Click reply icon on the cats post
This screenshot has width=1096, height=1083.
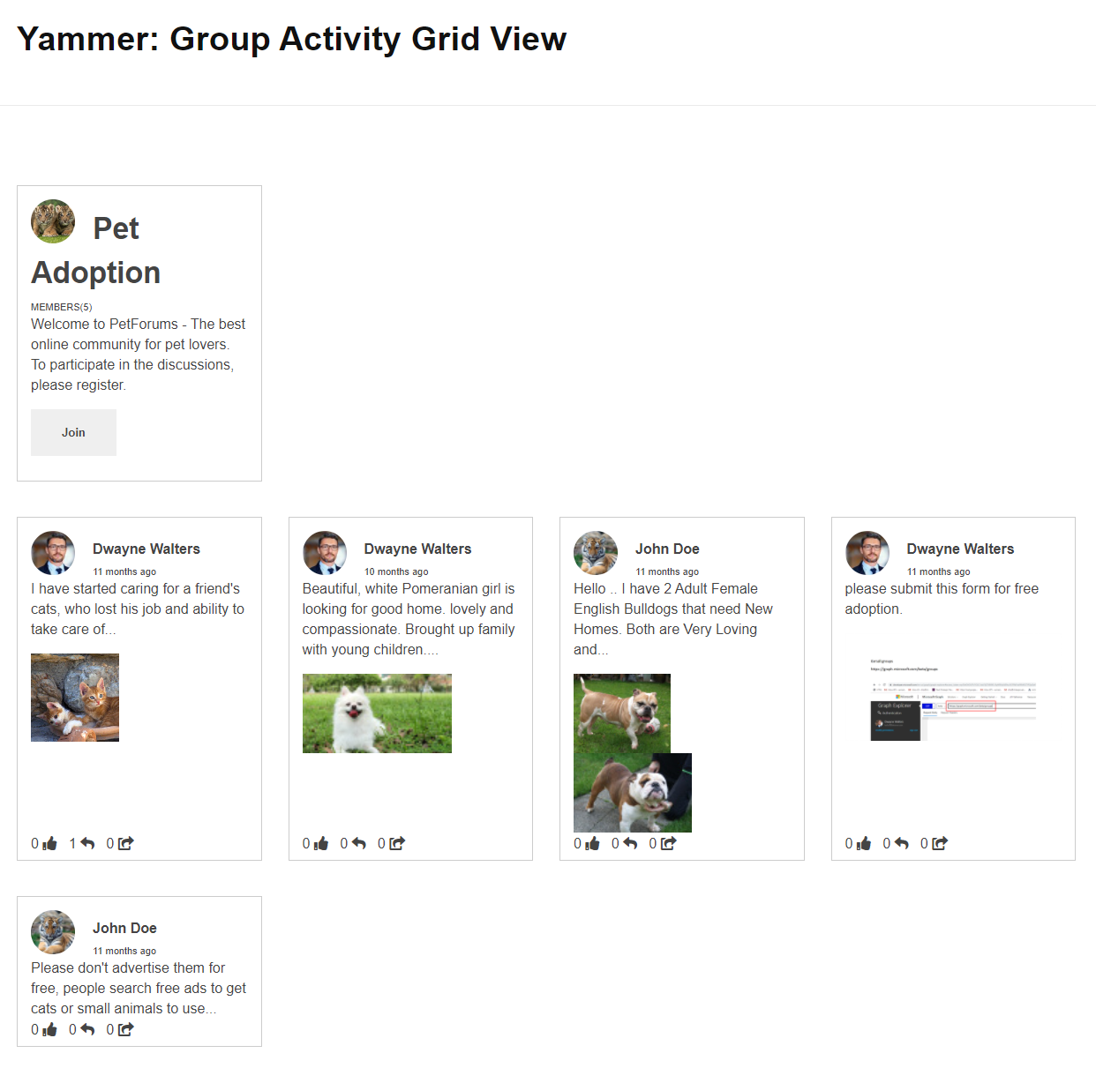(87, 844)
